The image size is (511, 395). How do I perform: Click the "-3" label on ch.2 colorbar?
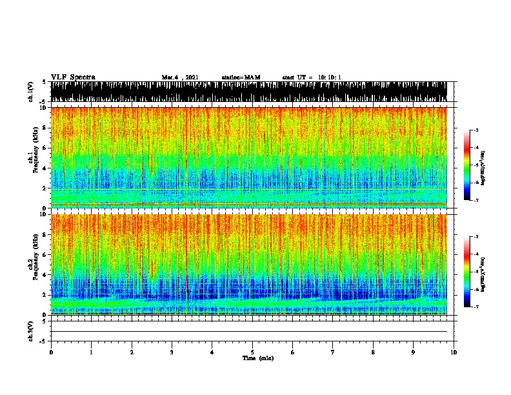point(476,237)
